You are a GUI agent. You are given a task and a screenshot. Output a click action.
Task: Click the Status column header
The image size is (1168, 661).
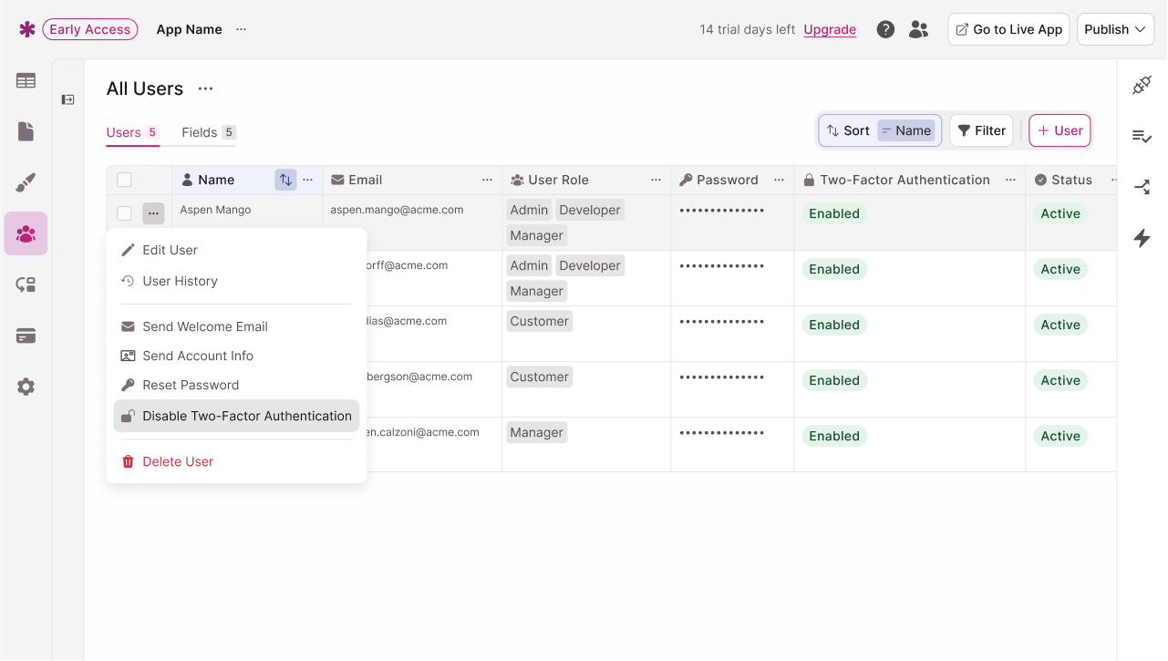click(1071, 180)
